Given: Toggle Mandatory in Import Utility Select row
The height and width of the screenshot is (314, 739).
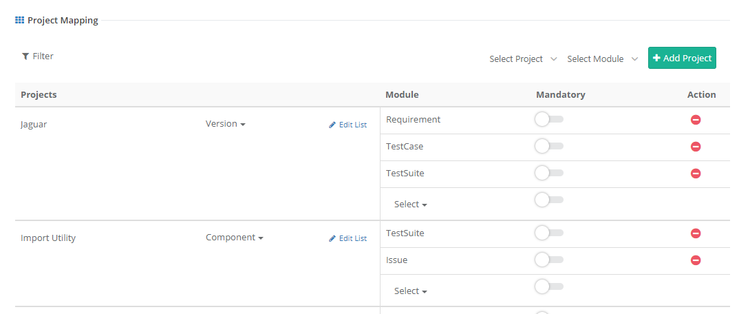Looking at the screenshot, I should point(549,286).
